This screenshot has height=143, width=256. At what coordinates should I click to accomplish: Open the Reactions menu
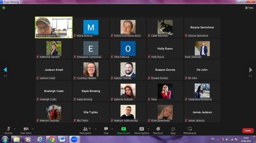(158, 130)
